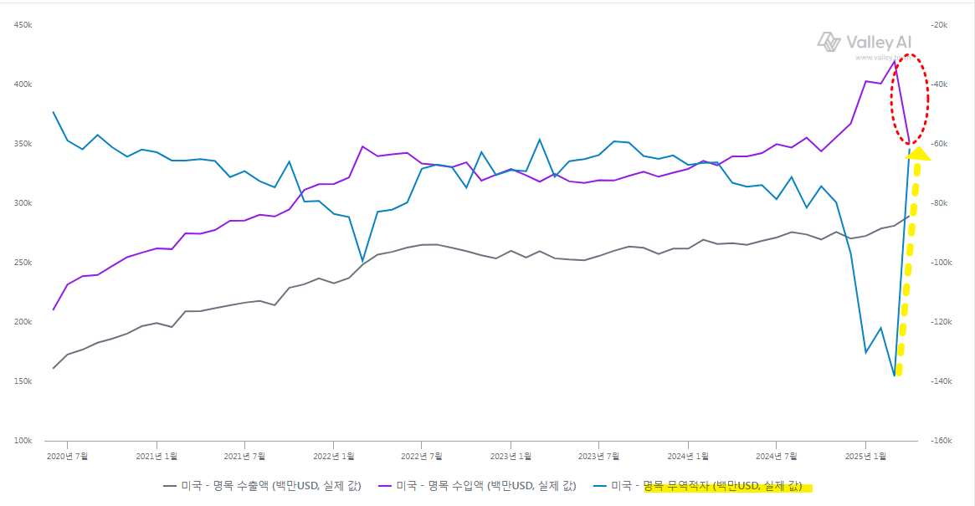Click the purple 수입액 legend line marker
This screenshot has width=975, height=506.
[x=384, y=485]
